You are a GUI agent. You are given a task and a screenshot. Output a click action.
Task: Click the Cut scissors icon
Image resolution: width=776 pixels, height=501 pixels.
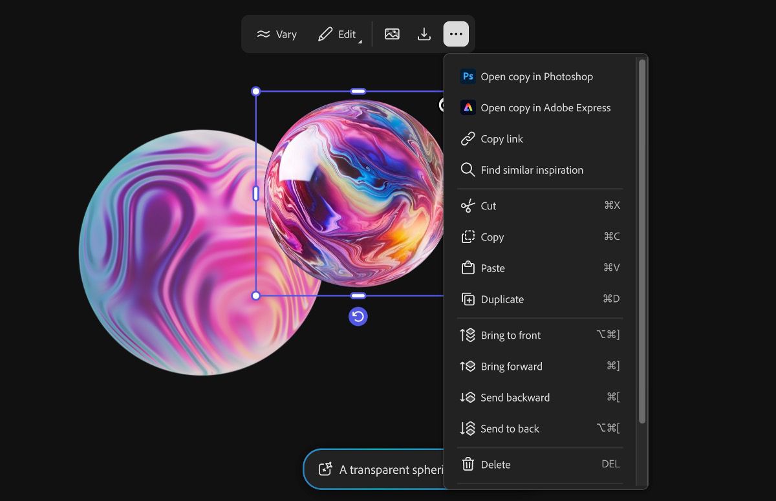(468, 206)
